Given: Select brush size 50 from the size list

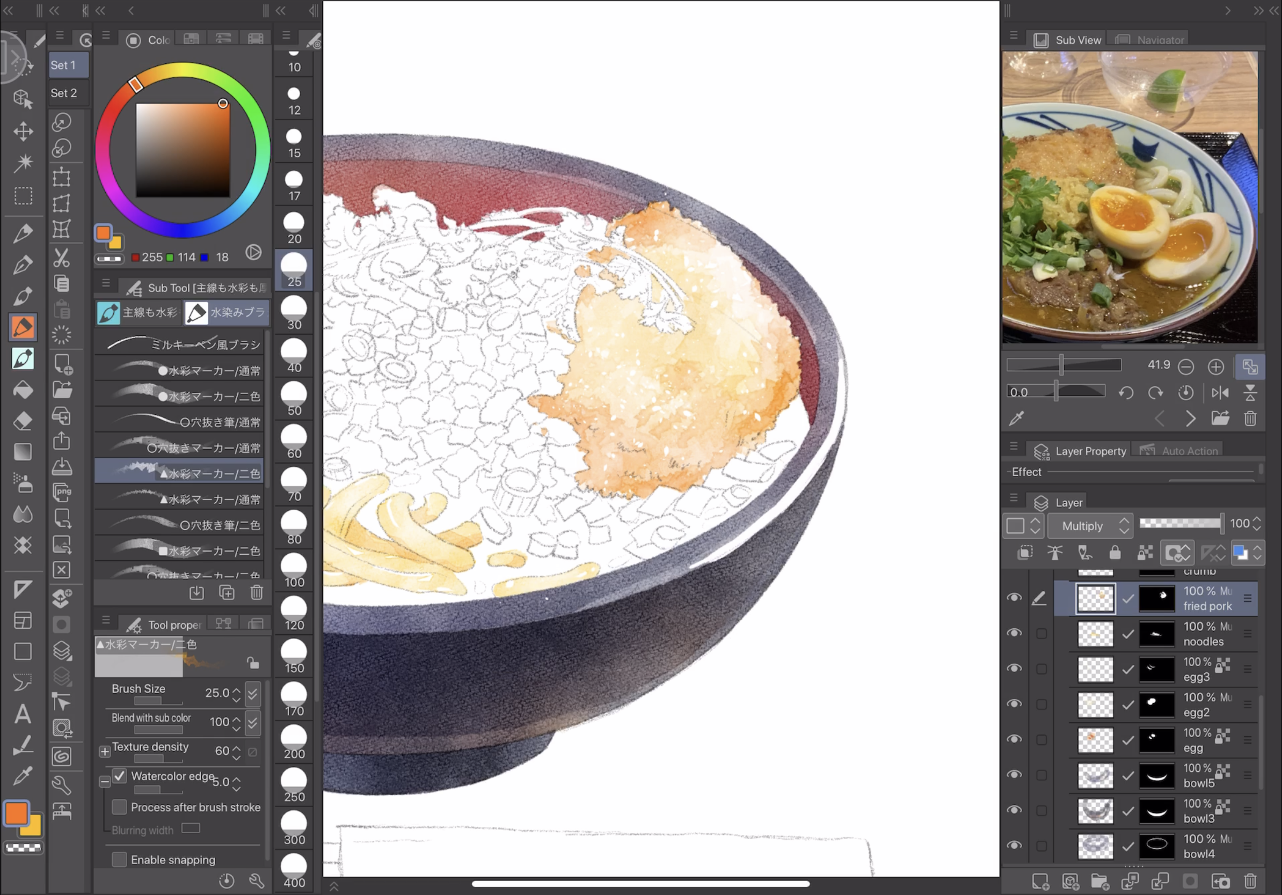Looking at the screenshot, I should tap(293, 395).
